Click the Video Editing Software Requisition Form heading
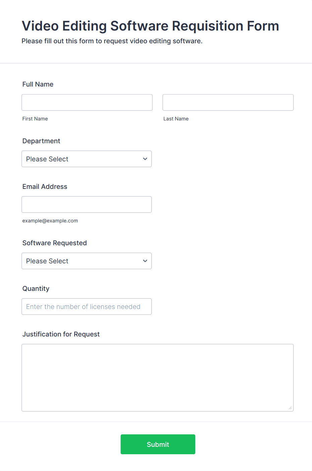This screenshot has width=312, height=471. (x=150, y=26)
